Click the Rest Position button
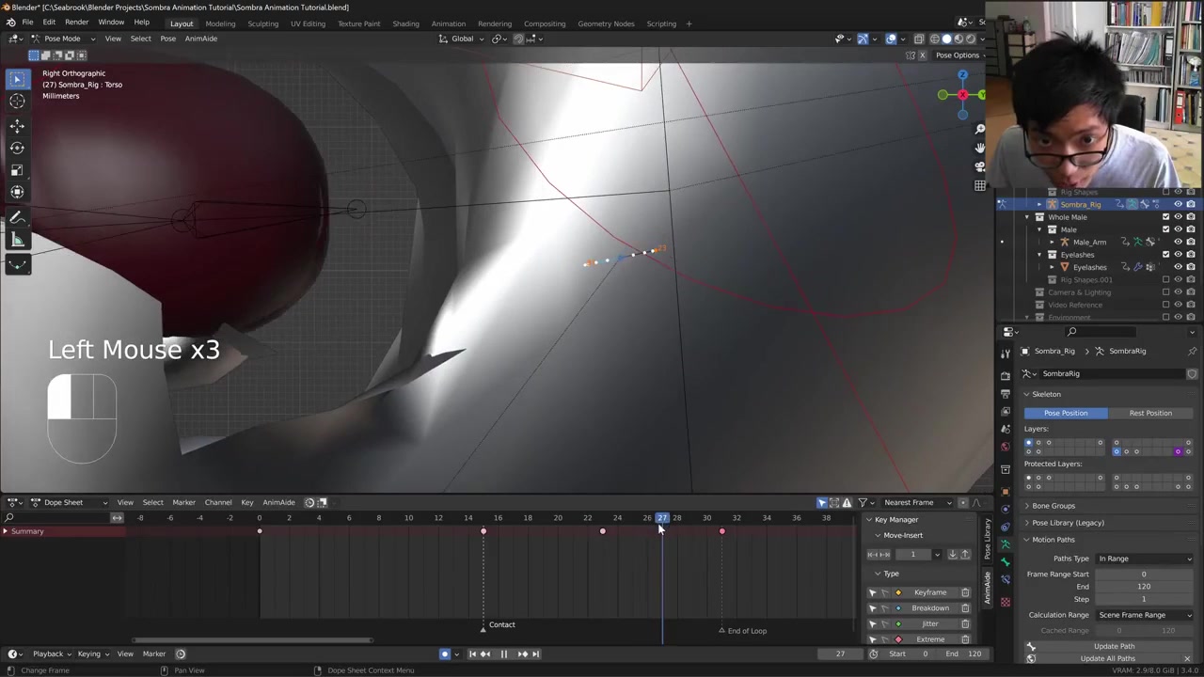This screenshot has height=677, width=1204. tap(1149, 413)
